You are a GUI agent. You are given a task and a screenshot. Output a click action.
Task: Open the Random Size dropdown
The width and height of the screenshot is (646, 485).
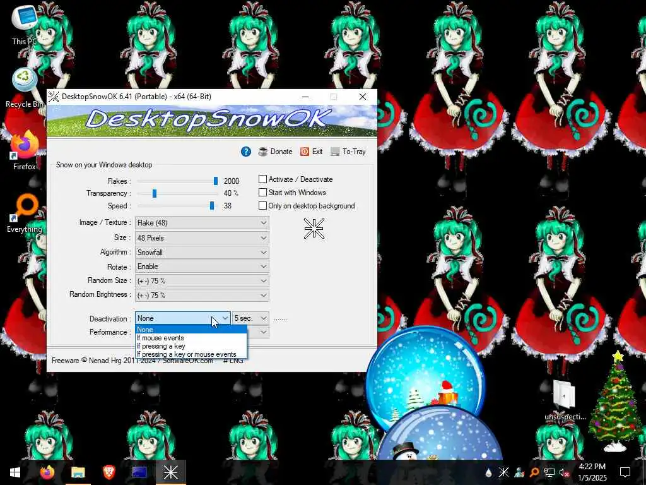coord(202,280)
